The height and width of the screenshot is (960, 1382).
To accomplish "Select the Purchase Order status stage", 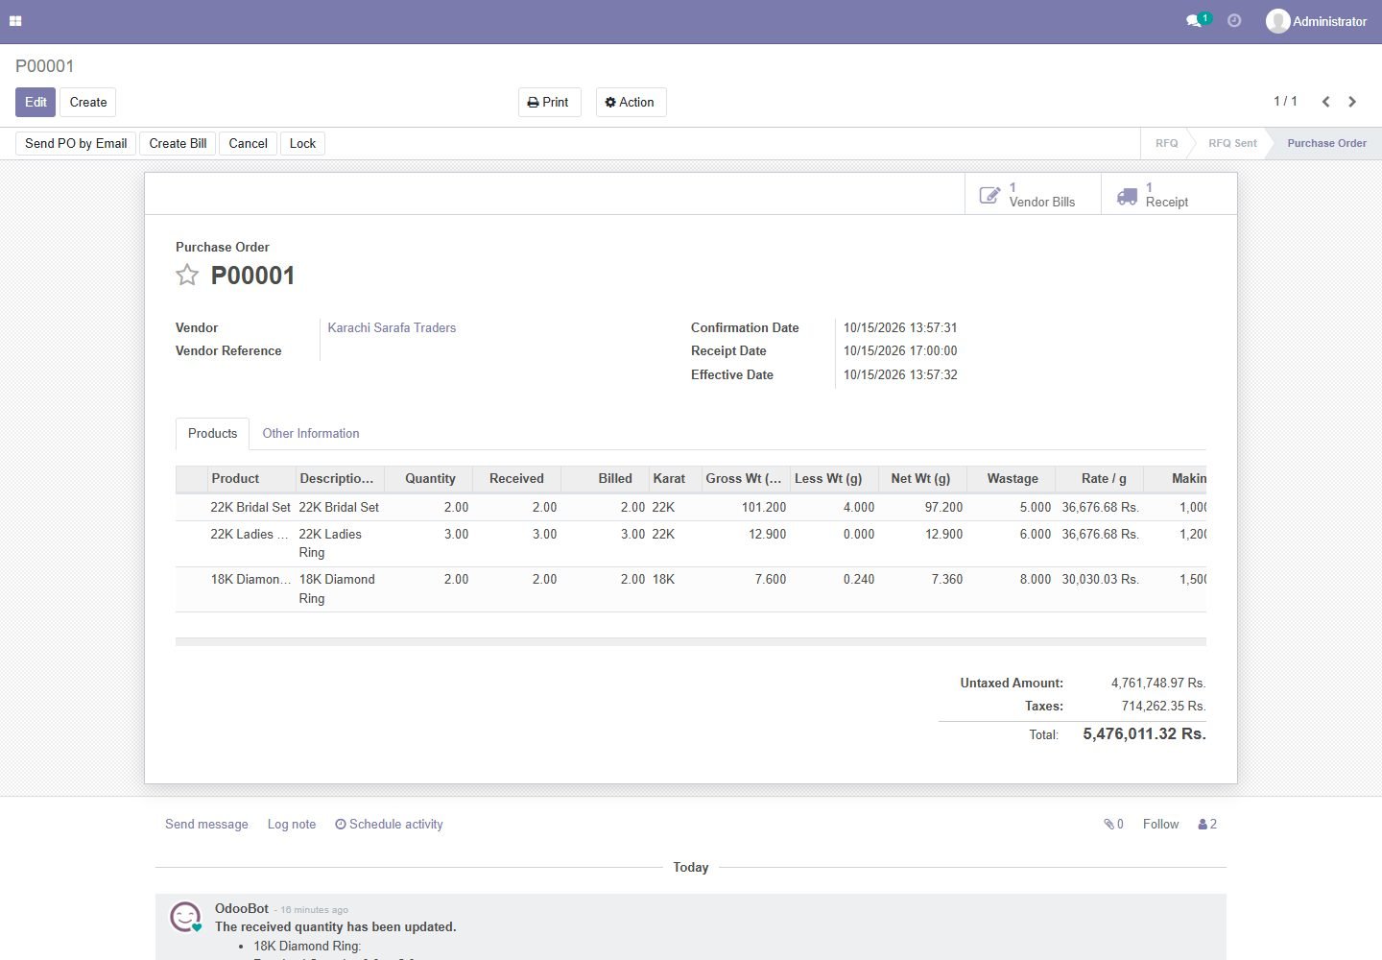I will coord(1326,143).
